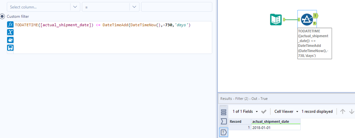Click the connection line between the tools
Viewport: 355px width, 138px height.
point(292,20)
